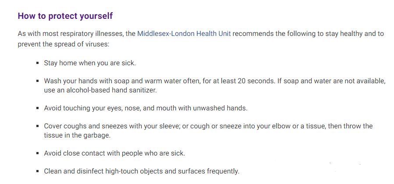Click the 'How to protect yourself' heading

coord(65,16)
